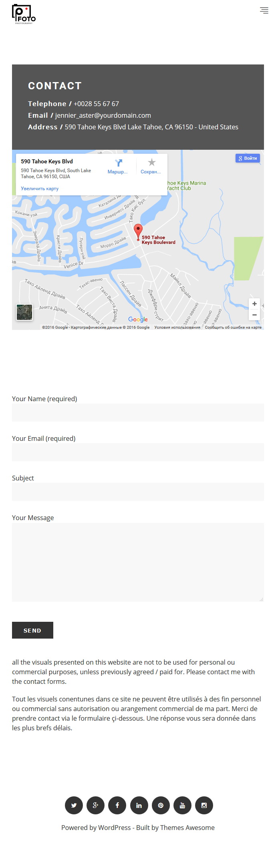
Task: Zoom in on the map
Action: (x=254, y=304)
